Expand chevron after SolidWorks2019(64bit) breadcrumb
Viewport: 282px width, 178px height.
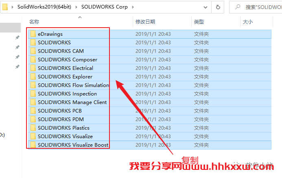point(76,7)
